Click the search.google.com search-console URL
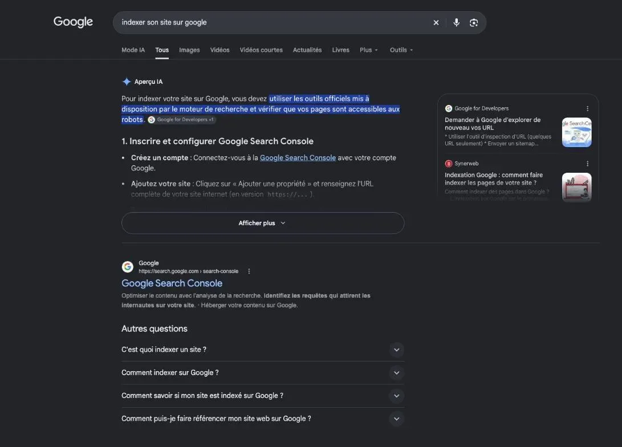Screen dimensions: 622x447 point(189,271)
